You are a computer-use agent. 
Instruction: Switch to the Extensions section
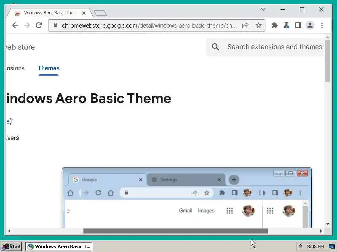click(x=15, y=68)
